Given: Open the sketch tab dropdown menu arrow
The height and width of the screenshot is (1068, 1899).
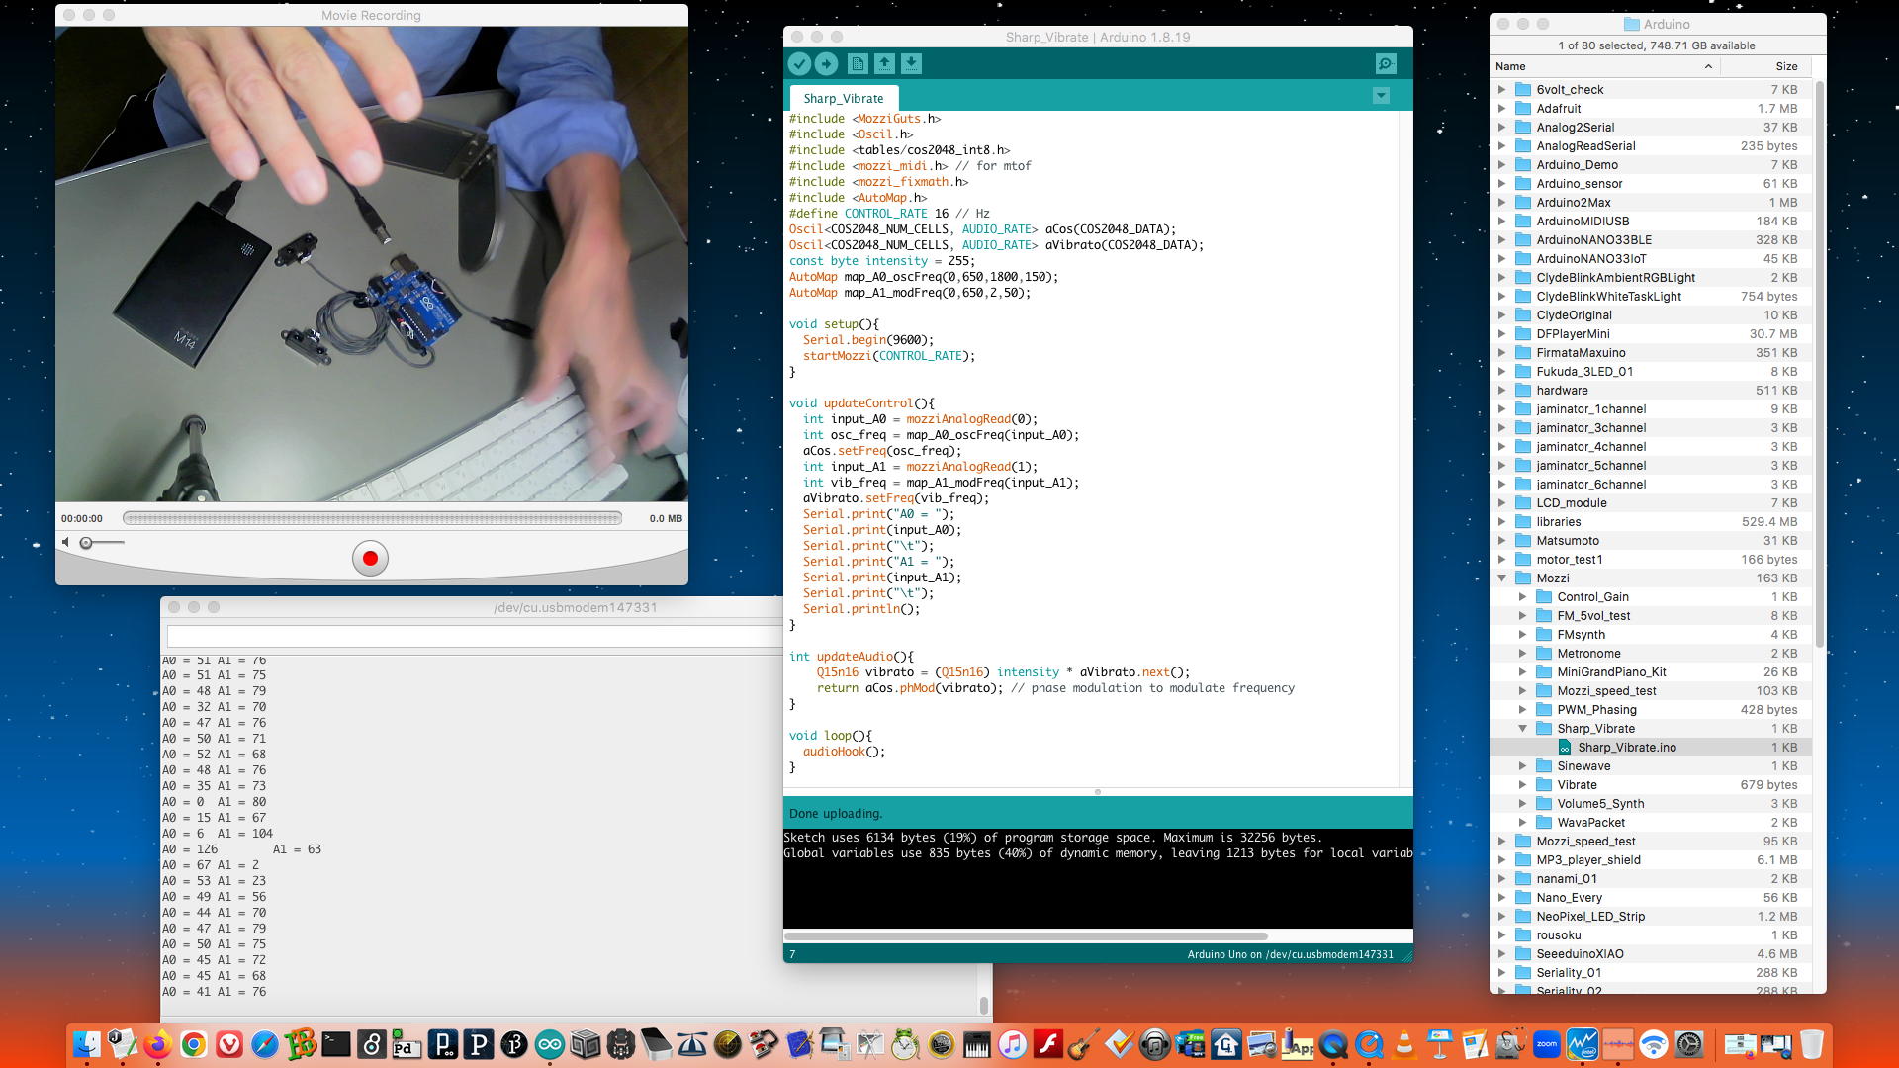Looking at the screenshot, I should point(1381,96).
